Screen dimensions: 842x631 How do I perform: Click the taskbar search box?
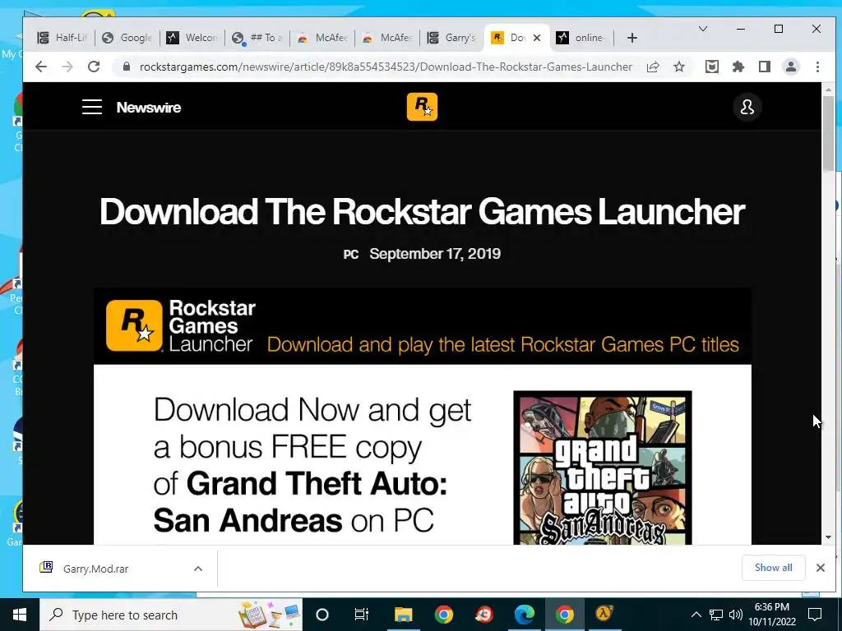coord(171,615)
